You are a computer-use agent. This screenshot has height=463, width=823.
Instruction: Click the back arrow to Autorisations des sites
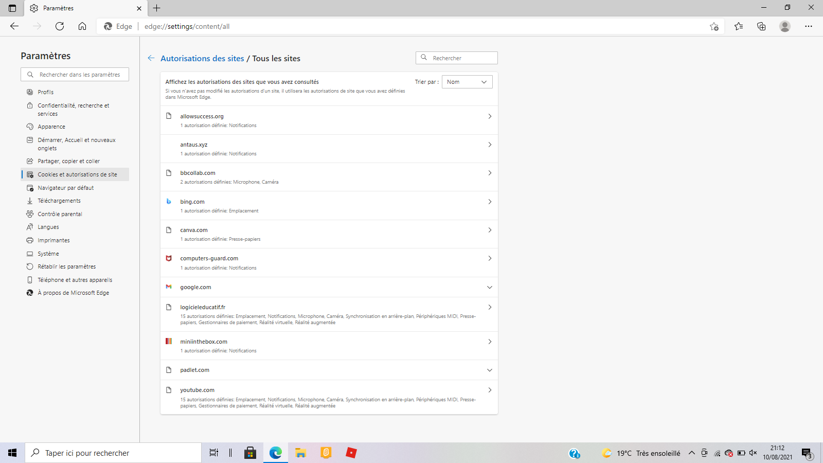coord(151,58)
